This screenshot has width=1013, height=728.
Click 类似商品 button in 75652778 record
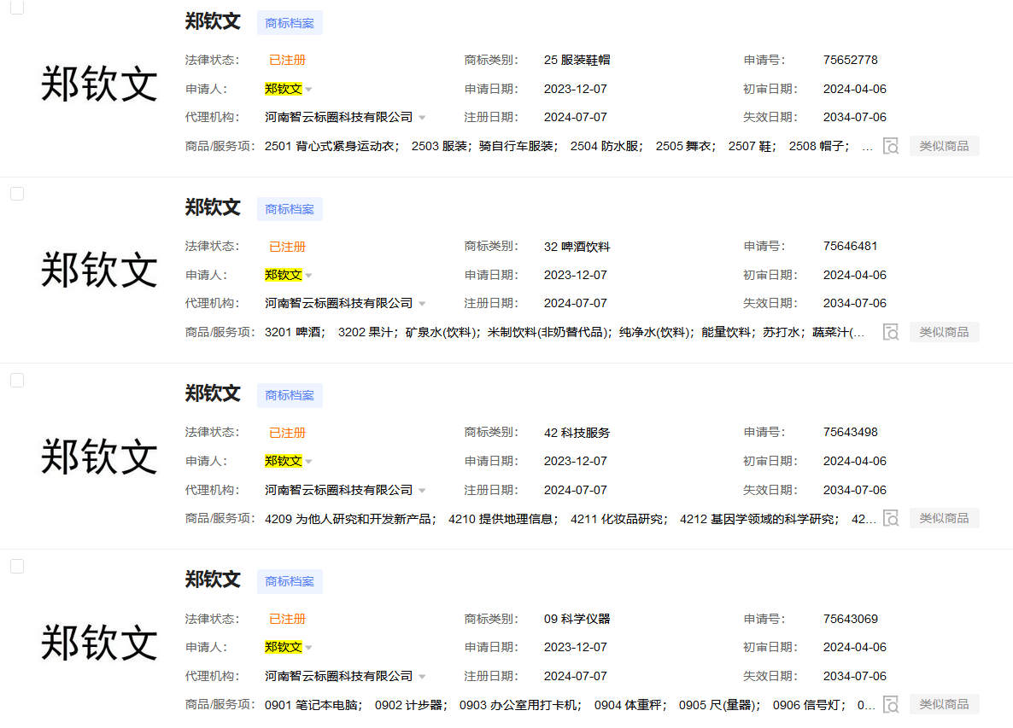944,146
